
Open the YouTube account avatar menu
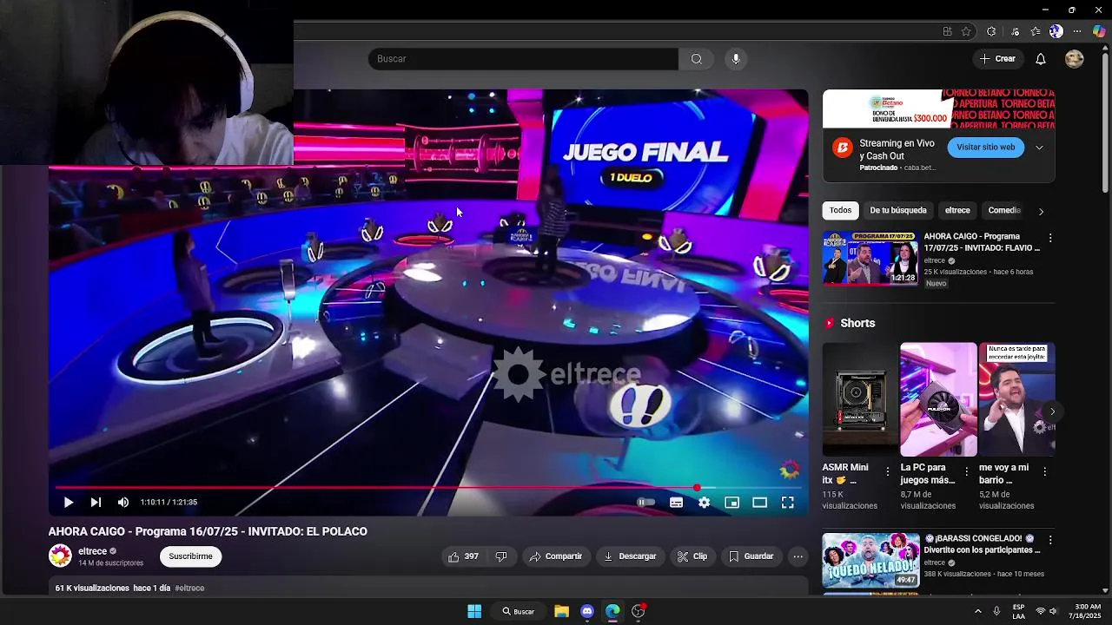coord(1075,59)
